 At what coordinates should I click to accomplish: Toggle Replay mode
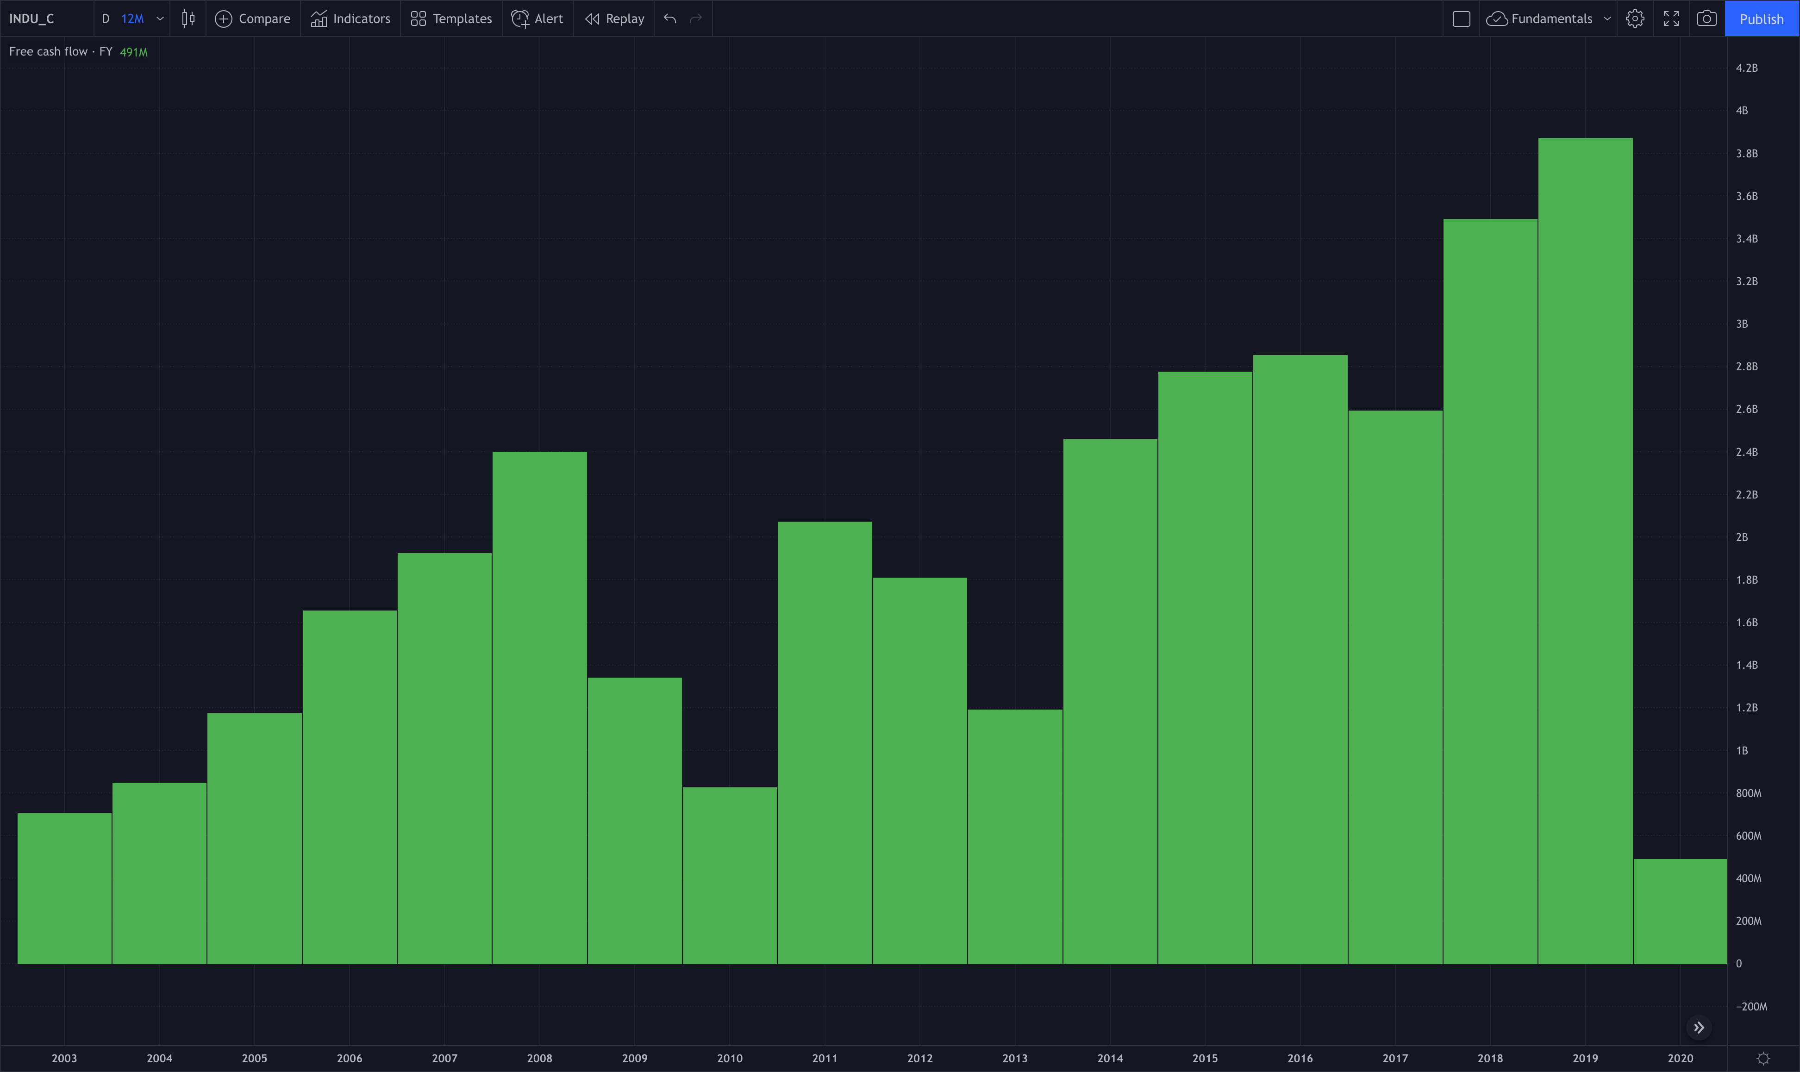coord(614,19)
